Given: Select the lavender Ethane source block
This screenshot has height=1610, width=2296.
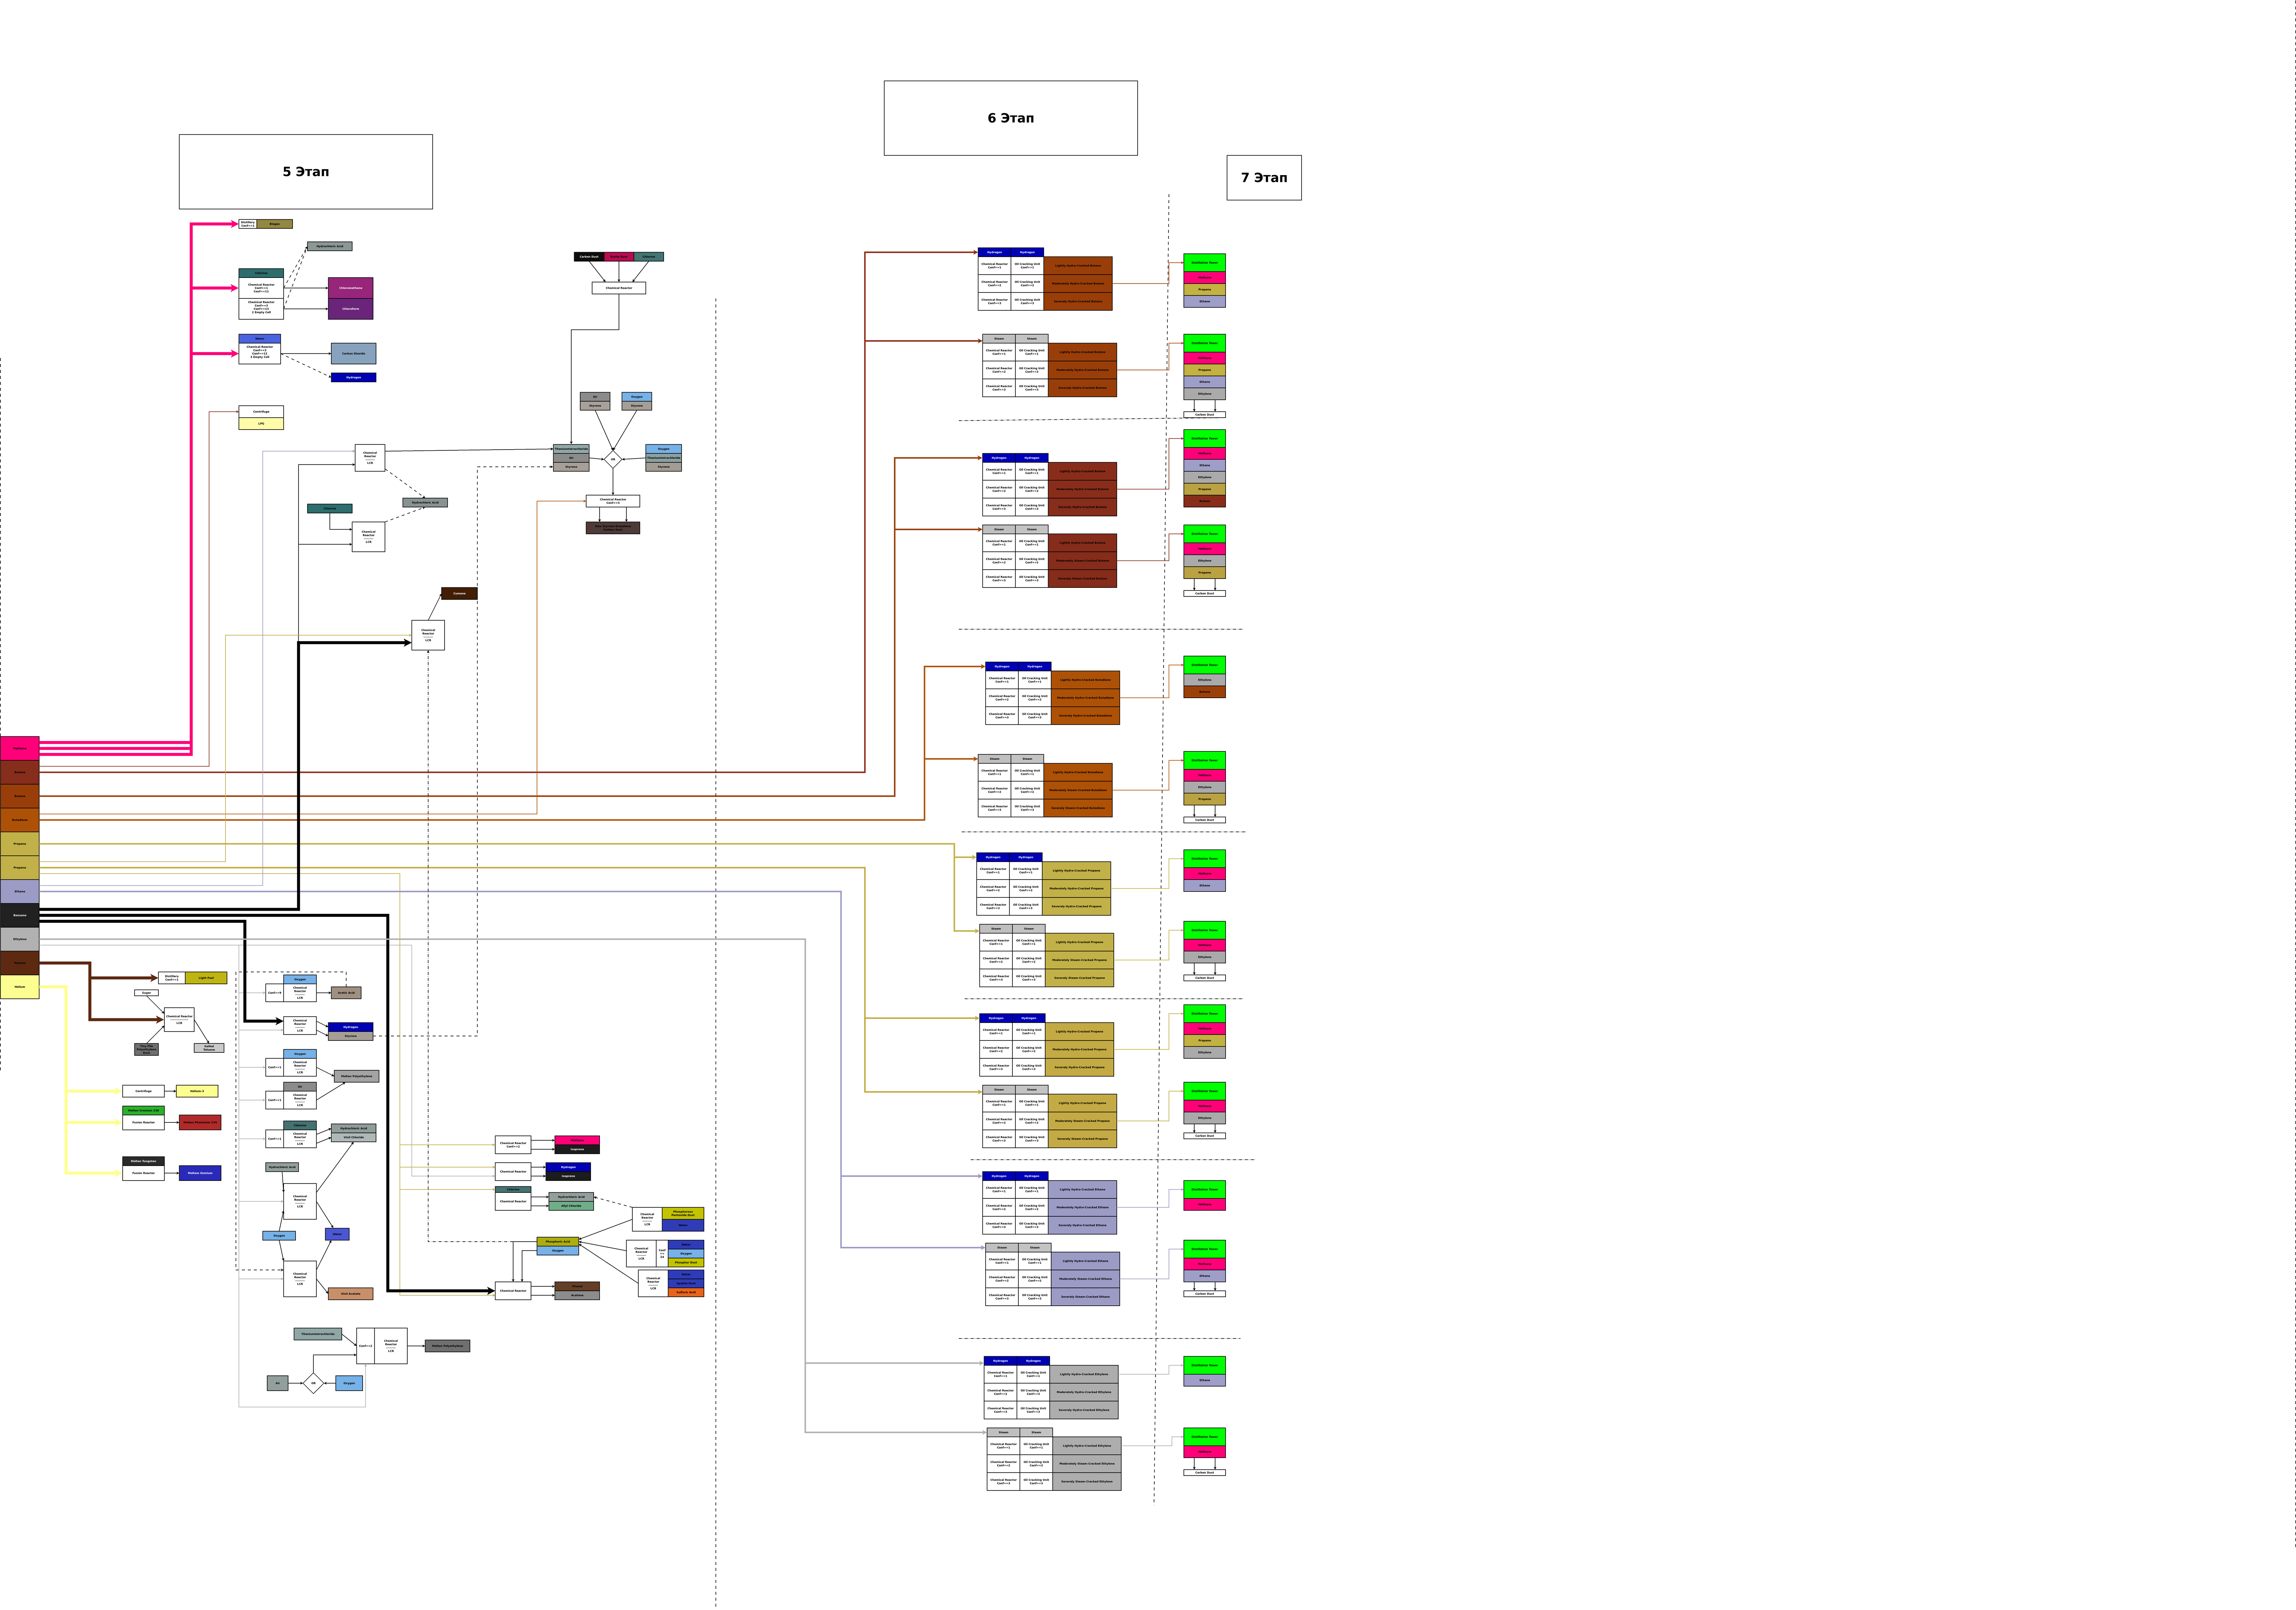Looking at the screenshot, I should (20, 892).
